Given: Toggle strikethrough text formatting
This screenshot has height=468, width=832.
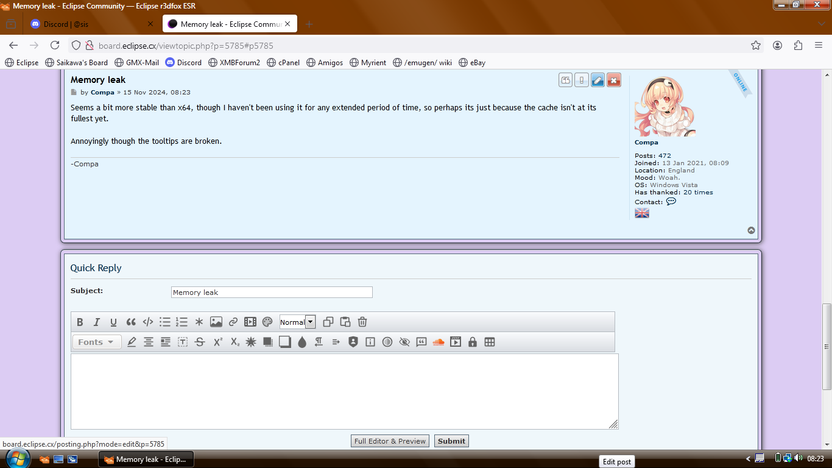Looking at the screenshot, I should [200, 342].
